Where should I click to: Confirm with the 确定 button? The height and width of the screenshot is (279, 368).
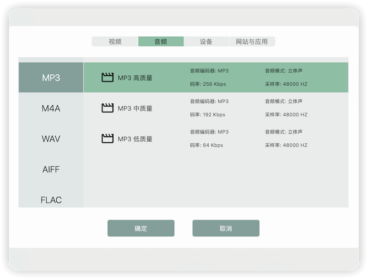click(141, 228)
